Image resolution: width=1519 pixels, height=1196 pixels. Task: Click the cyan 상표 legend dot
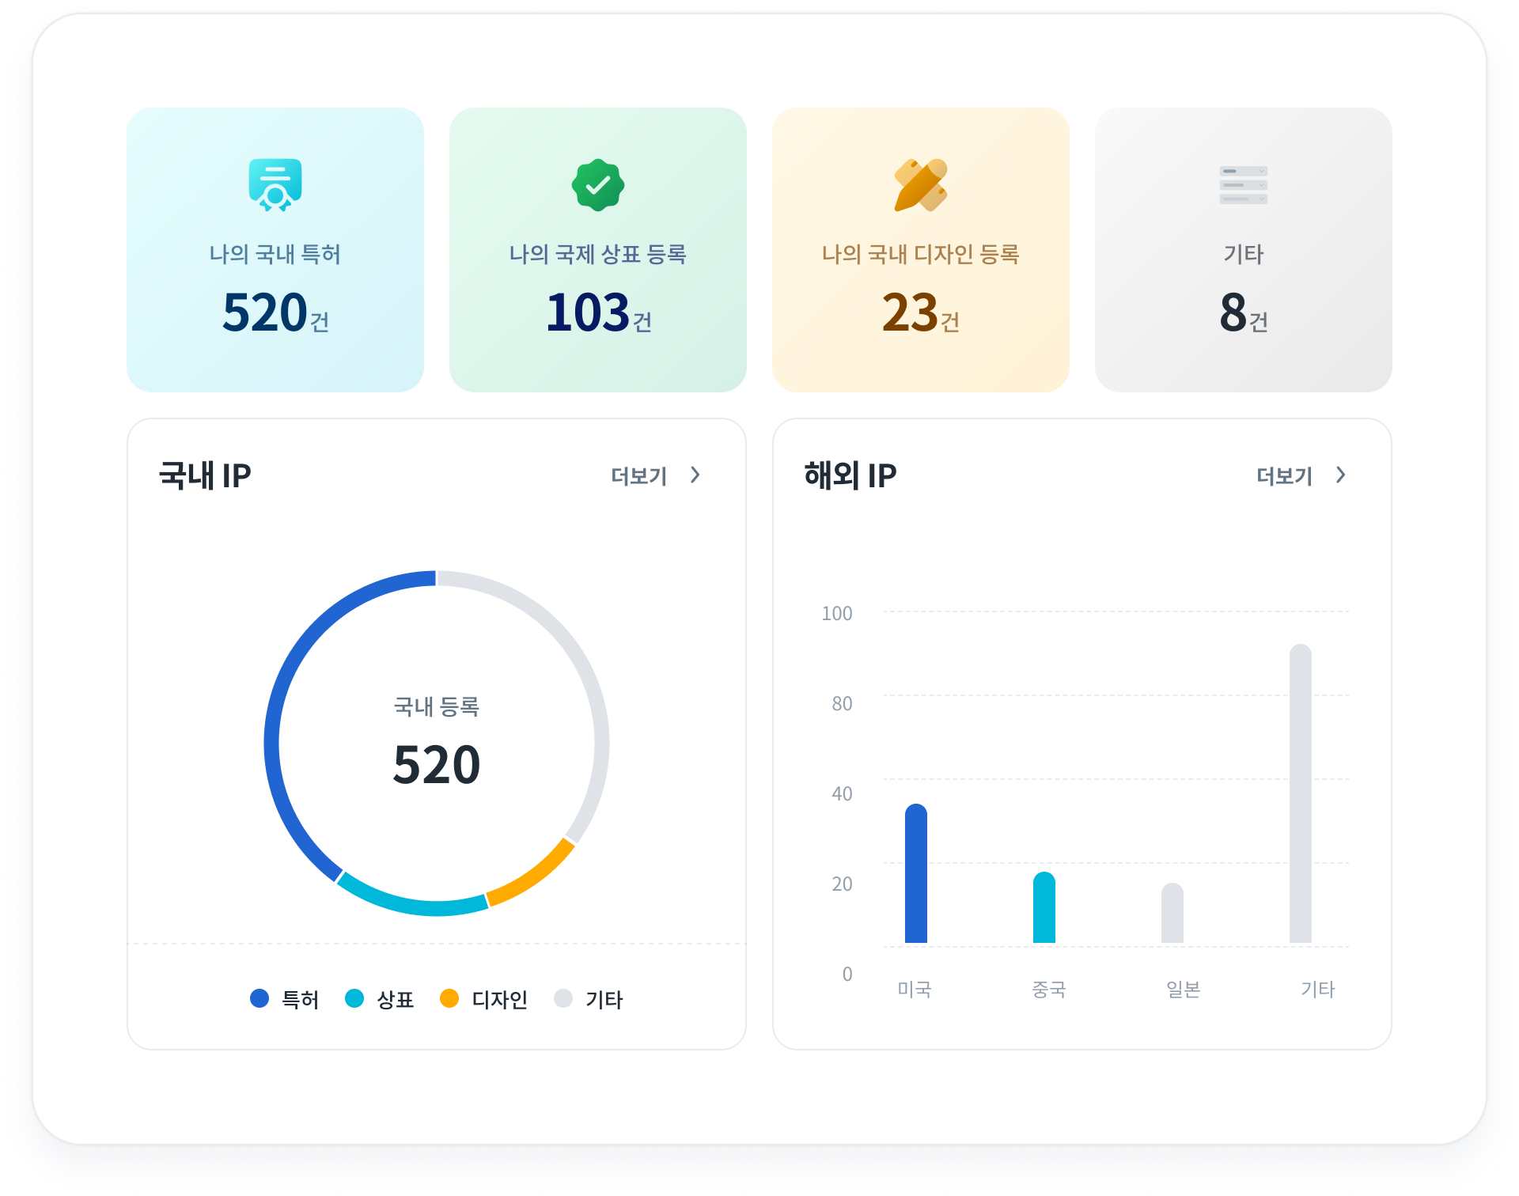pos(354,998)
